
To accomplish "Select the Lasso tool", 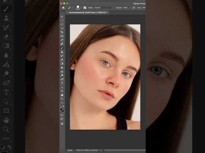I will [62, 24].
